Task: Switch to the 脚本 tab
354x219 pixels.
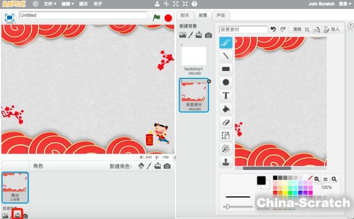Action: (x=185, y=15)
